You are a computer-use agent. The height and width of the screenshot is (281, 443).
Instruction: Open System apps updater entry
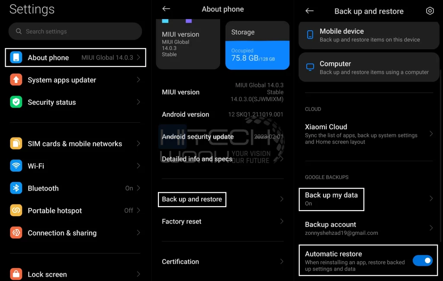75,80
